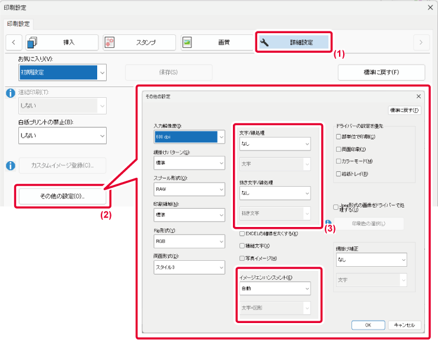Open the スプール形式 RAW dropdown
Screen dimensions: 438x342
click(188, 188)
